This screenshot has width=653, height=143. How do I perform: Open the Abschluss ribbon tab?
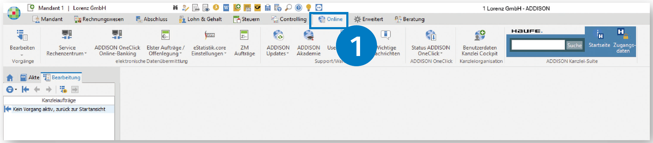[x=152, y=19]
